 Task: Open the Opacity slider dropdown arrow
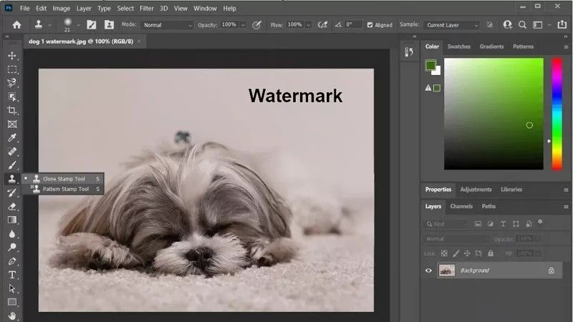tap(243, 25)
